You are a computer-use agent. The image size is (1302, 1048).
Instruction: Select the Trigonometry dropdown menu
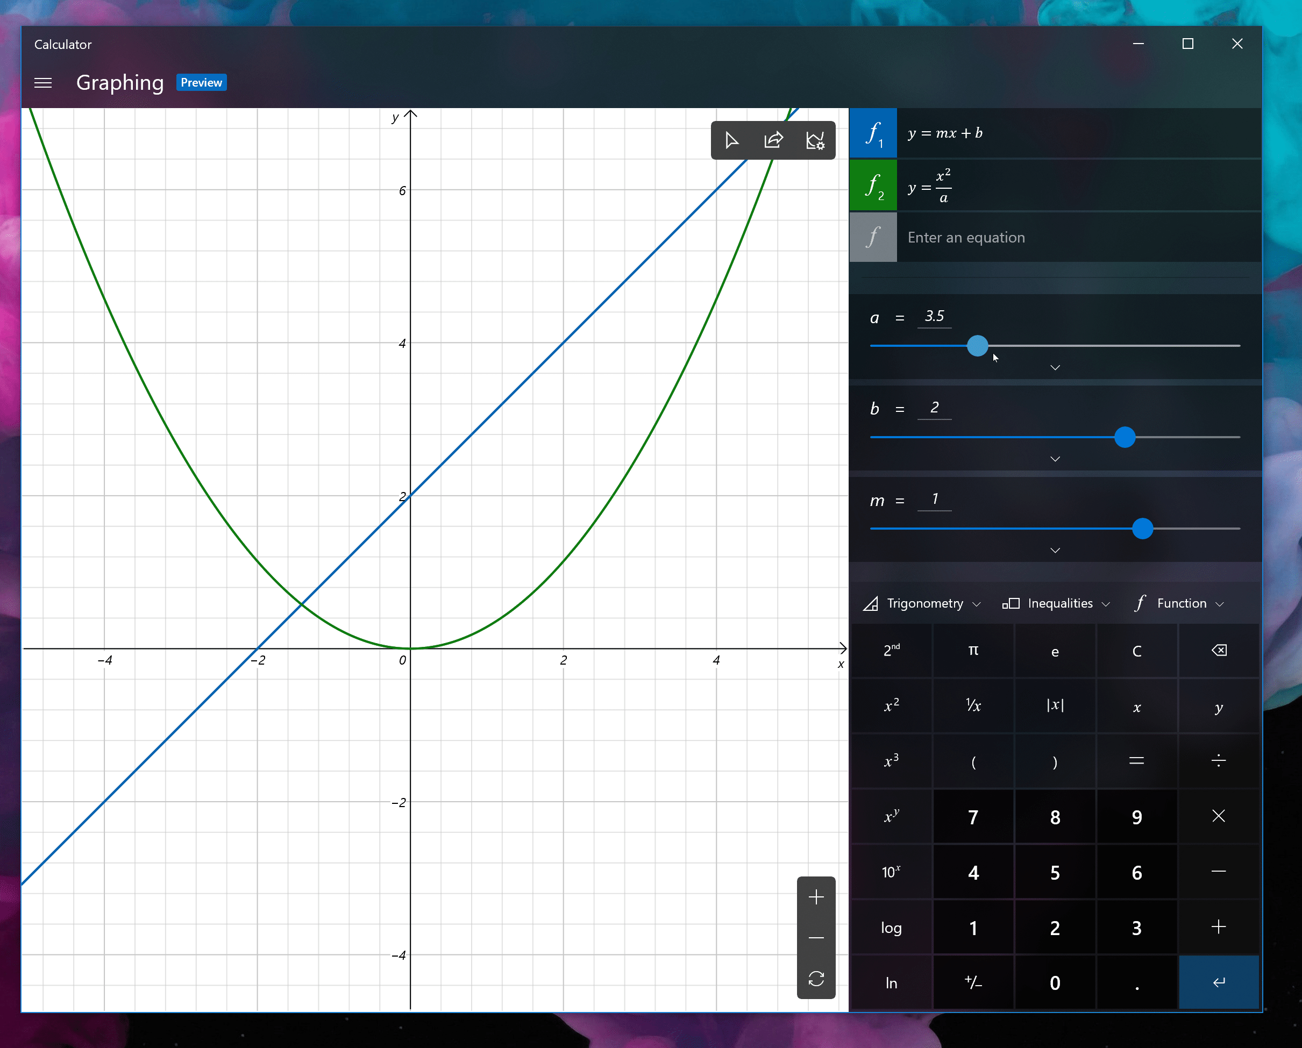[922, 603]
